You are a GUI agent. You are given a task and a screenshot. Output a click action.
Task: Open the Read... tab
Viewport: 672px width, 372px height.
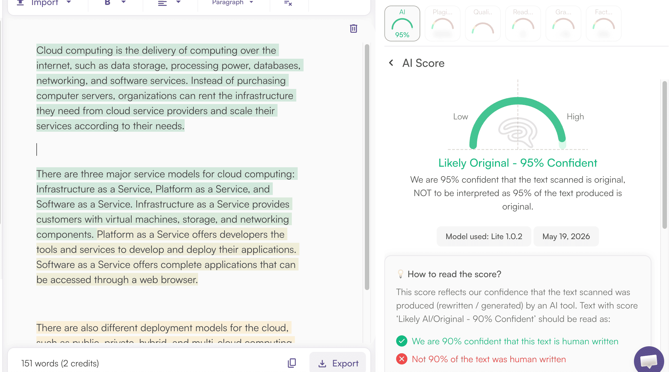523,23
